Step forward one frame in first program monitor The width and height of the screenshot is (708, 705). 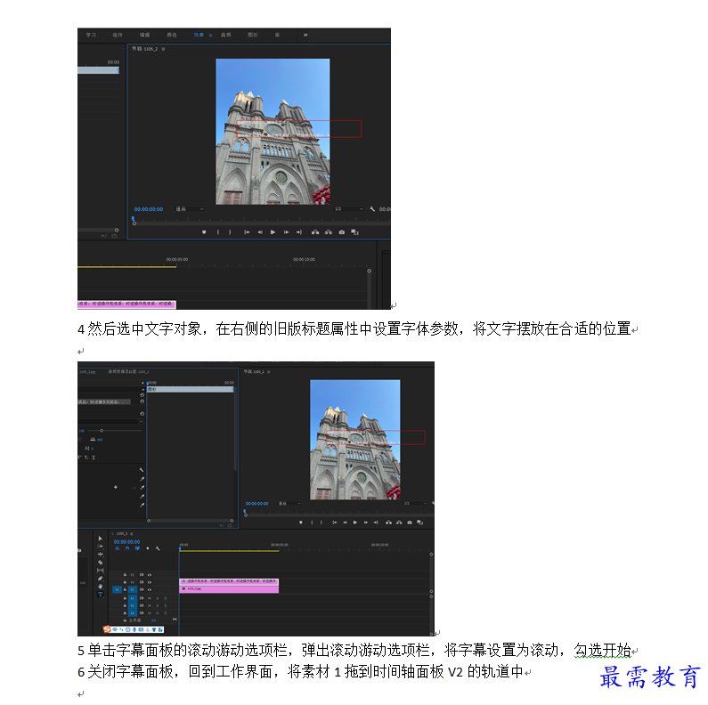286,232
